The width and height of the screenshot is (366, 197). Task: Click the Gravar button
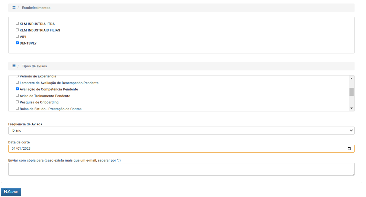coord(11,192)
